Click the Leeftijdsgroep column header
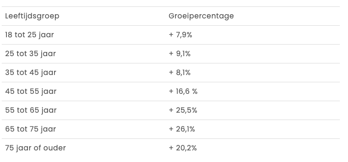Screen dimensions: 348x162 click(x=32, y=16)
